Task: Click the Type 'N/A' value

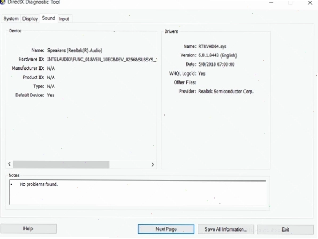Action: (x=51, y=86)
